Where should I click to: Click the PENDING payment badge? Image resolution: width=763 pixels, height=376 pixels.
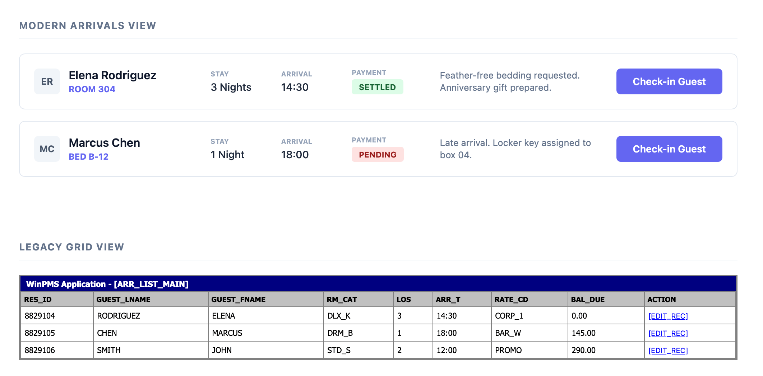click(378, 155)
